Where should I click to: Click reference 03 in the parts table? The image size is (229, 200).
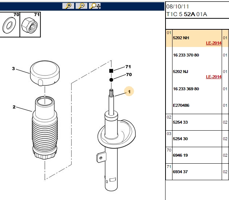169,134
